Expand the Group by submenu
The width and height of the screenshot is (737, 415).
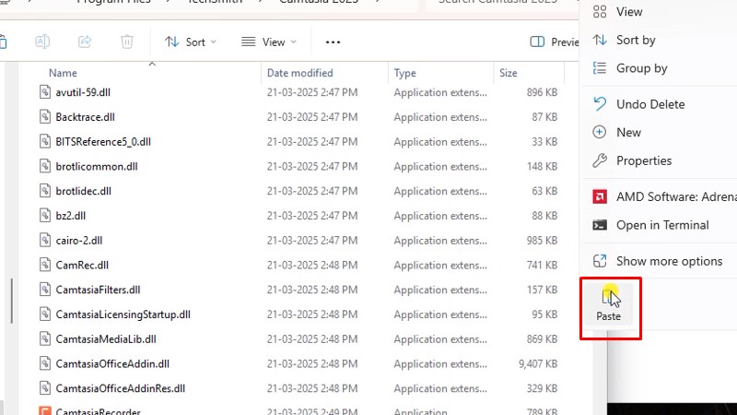click(x=641, y=68)
